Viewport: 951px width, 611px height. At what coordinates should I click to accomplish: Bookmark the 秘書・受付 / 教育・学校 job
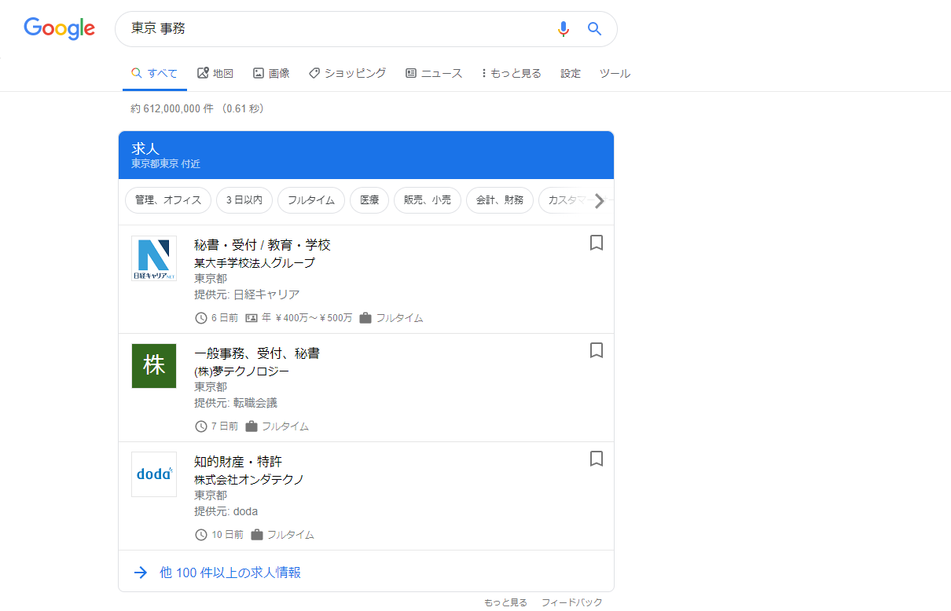[597, 243]
